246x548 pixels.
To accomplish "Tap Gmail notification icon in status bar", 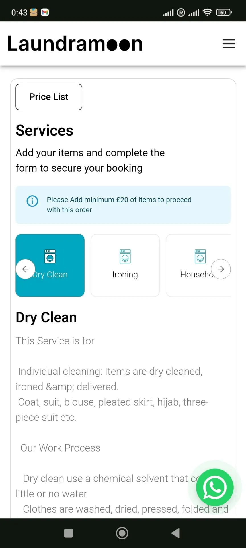I will [45, 12].
